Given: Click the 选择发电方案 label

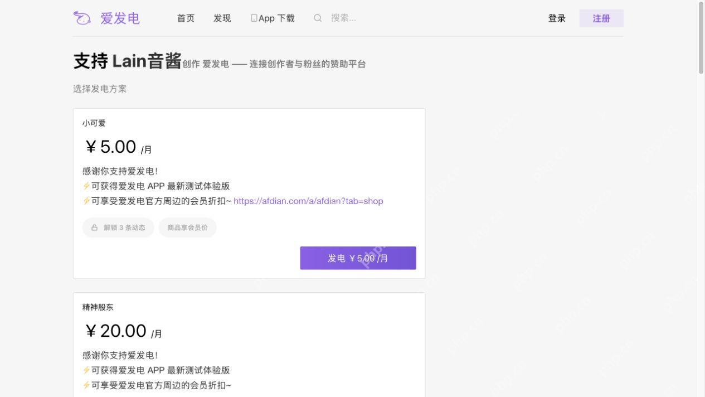Looking at the screenshot, I should pyautogui.click(x=100, y=89).
